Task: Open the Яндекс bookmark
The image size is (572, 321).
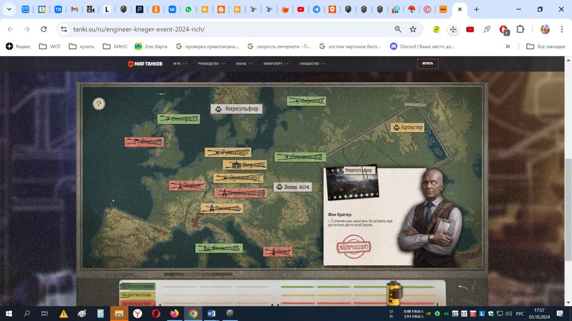Action: (x=19, y=46)
